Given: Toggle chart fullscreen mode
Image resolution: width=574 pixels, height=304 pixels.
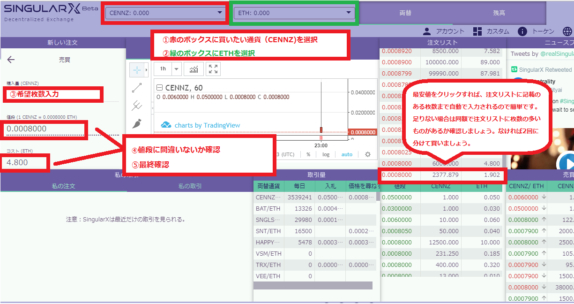Looking at the screenshot, I should point(213,69).
